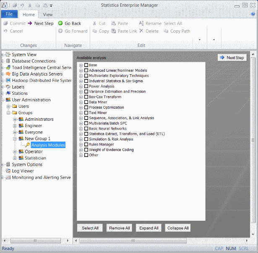Image resolution: width=258 pixels, height=253 pixels.
Task: Expand the Process Optimization analysis node
Action: tap(81, 108)
